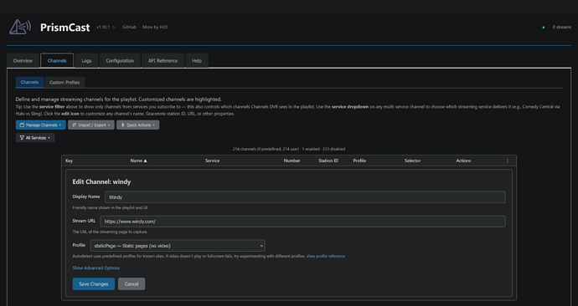Viewport: 578px width, 306px height.
Task: Open the View profile reference link
Action: [x=326, y=257]
